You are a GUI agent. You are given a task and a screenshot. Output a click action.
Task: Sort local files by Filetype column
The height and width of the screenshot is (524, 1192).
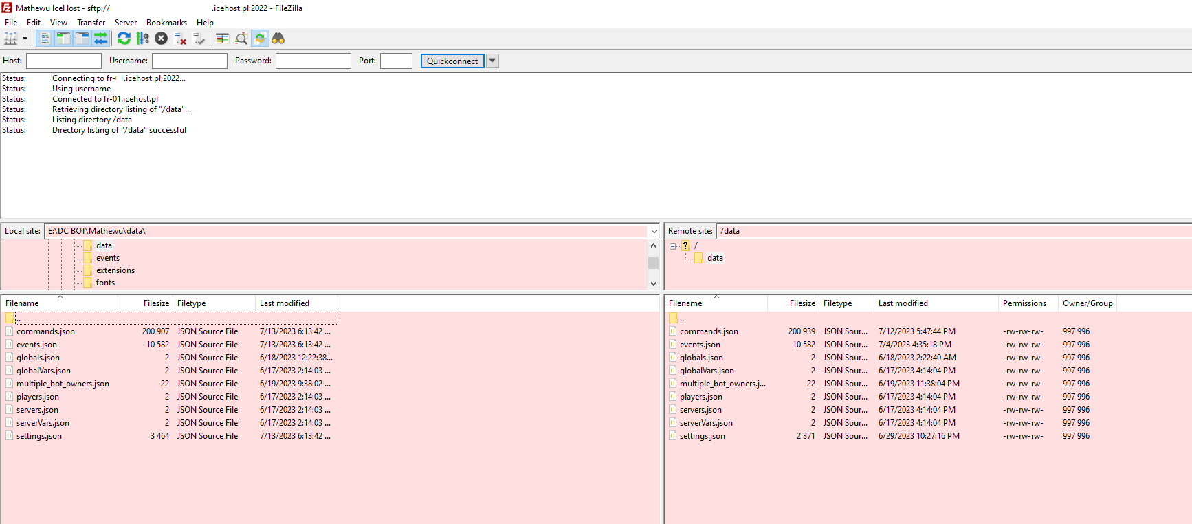[x=214, y=303]
